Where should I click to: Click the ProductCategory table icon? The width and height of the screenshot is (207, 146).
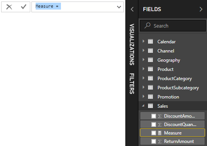[x=150, y=78]
